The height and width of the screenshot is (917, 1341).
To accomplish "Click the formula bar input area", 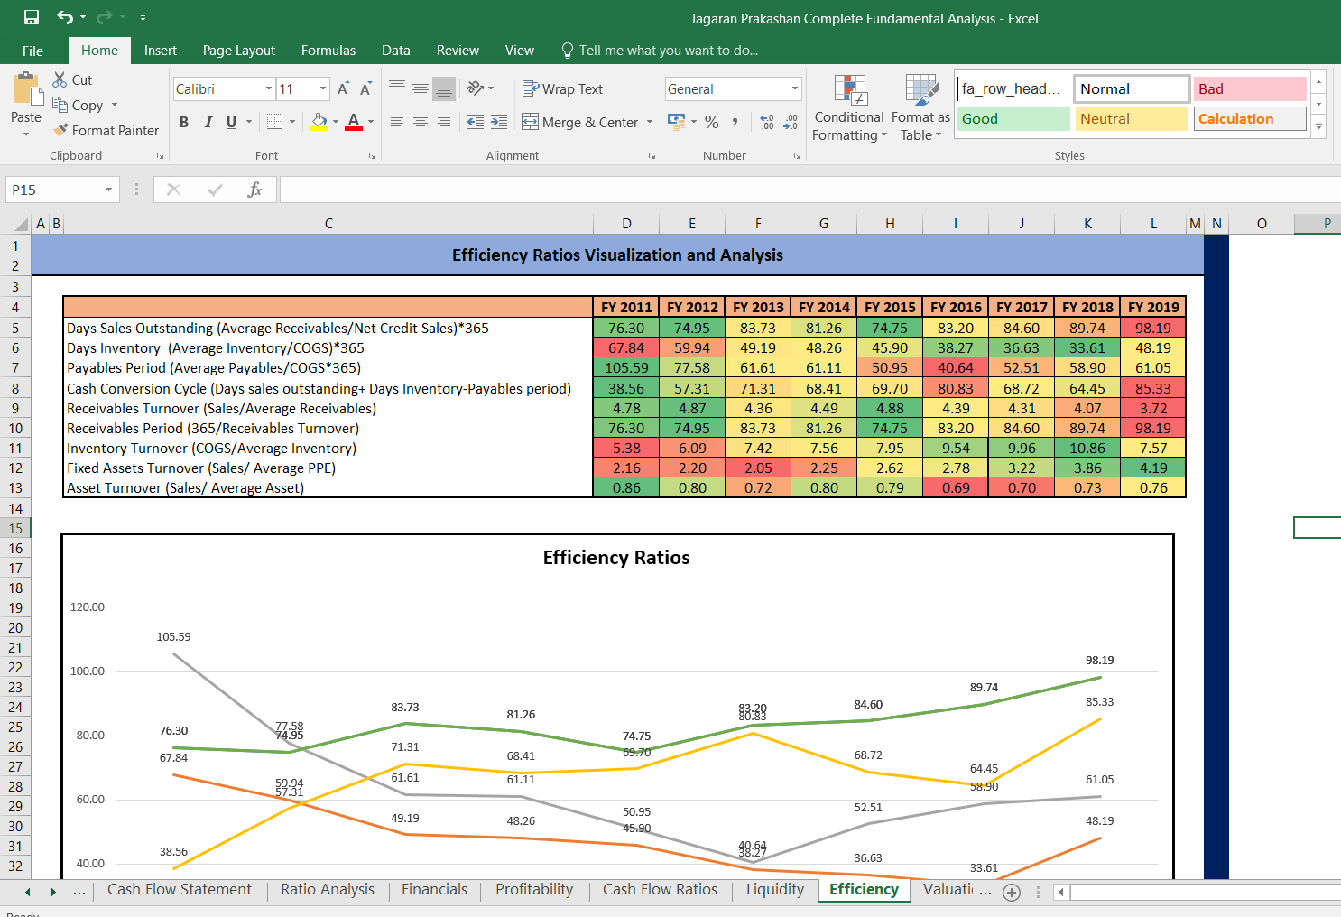I will pyautogui.click(x=809, y=190).
